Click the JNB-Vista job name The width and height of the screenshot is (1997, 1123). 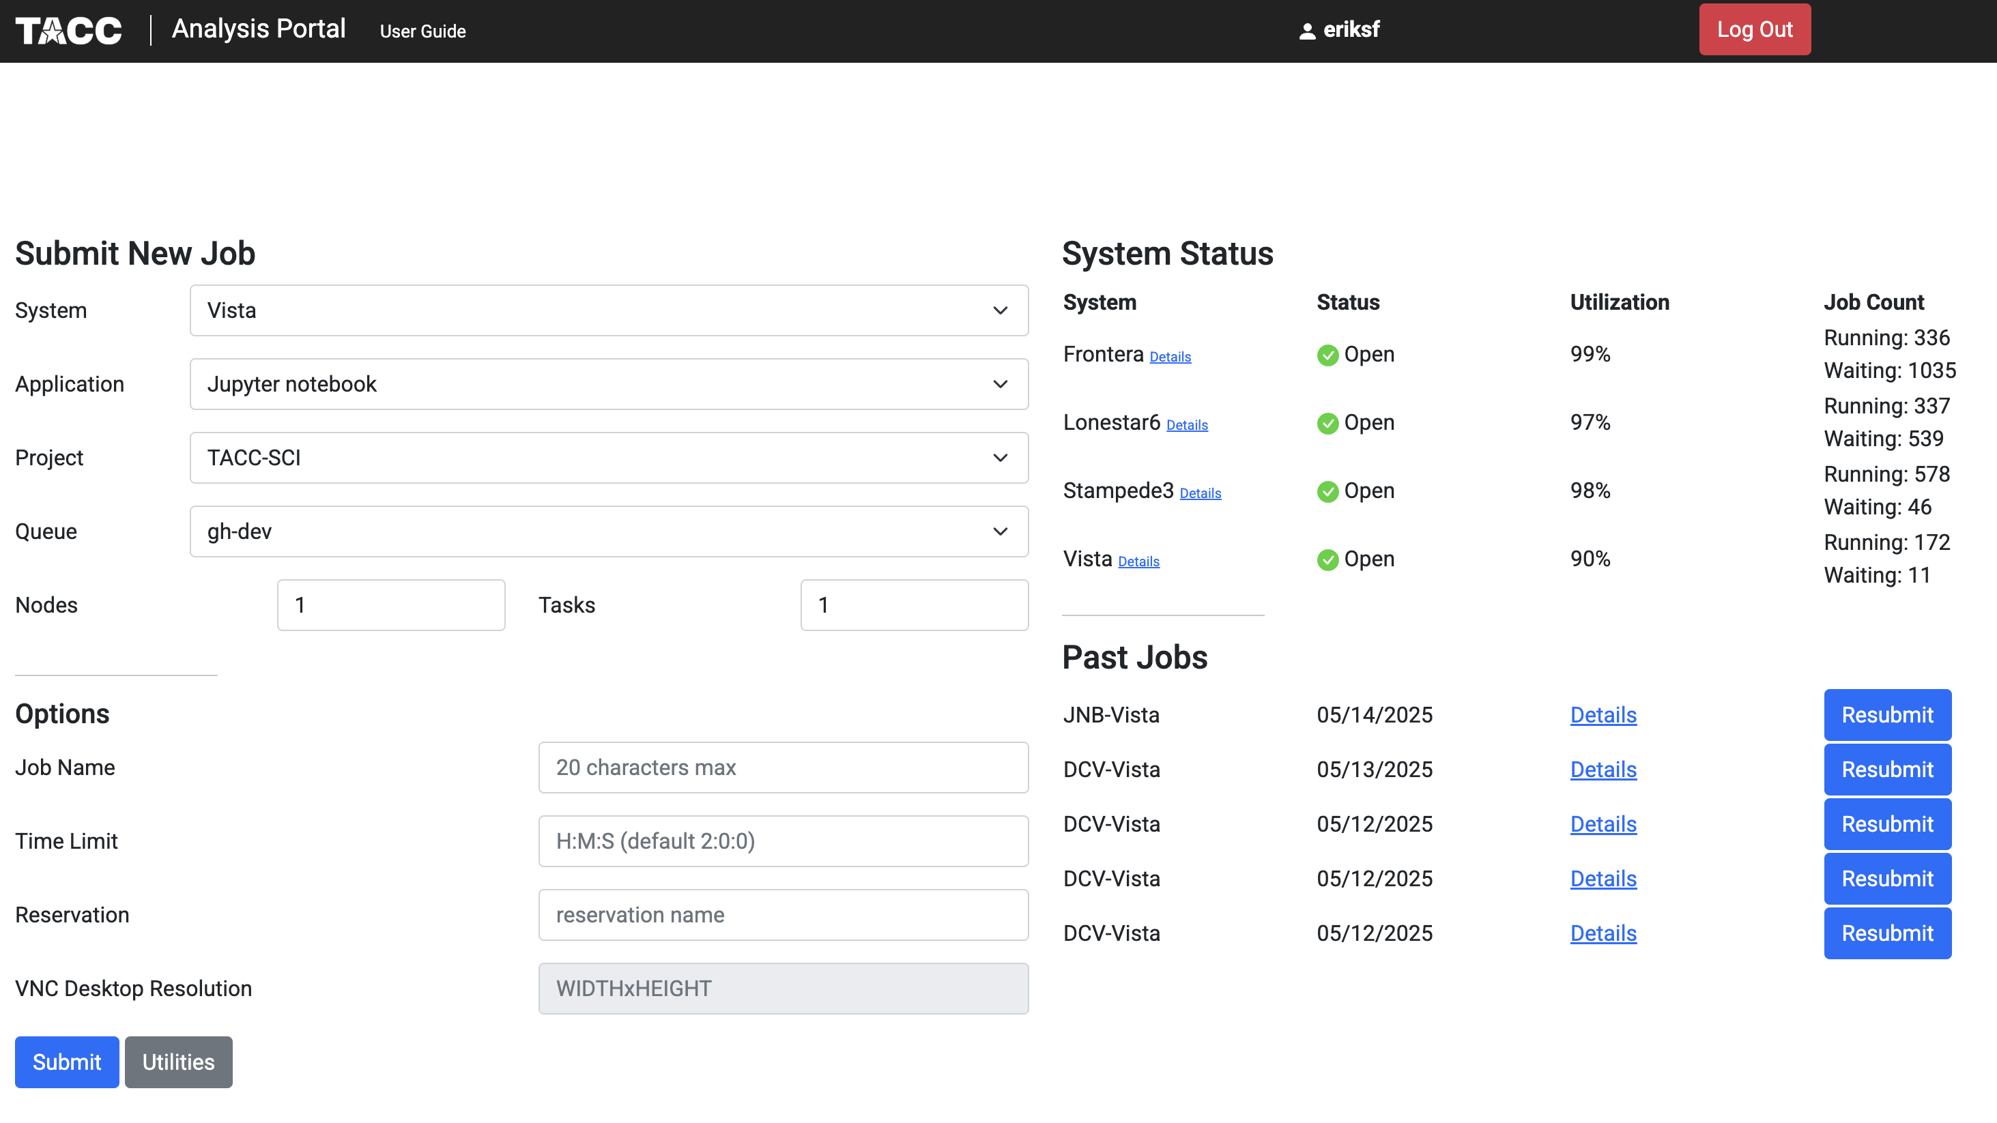coord(1111,714)
